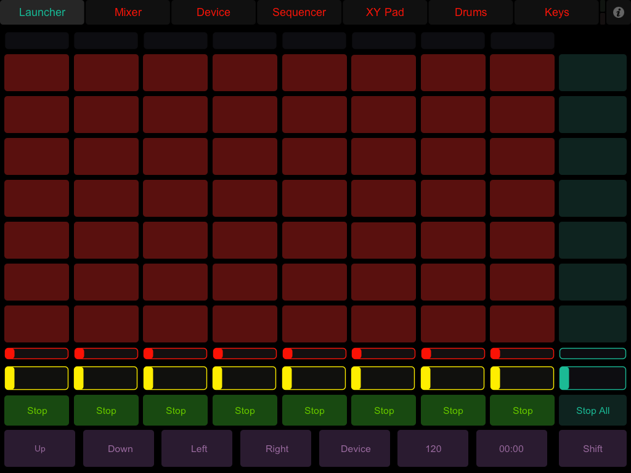Adjust the teal master volume fader
Image resolution: width=631 pixels, height=473 pixels.
click(592, 378)
